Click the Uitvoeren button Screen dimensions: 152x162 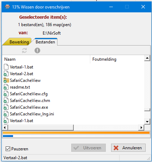(89, 148)
